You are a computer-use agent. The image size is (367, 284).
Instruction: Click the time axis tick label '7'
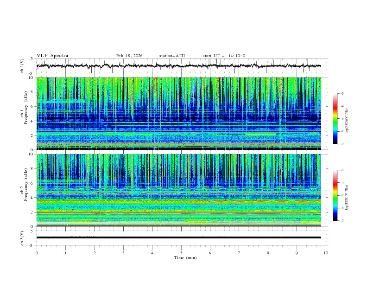coord(239,253)
